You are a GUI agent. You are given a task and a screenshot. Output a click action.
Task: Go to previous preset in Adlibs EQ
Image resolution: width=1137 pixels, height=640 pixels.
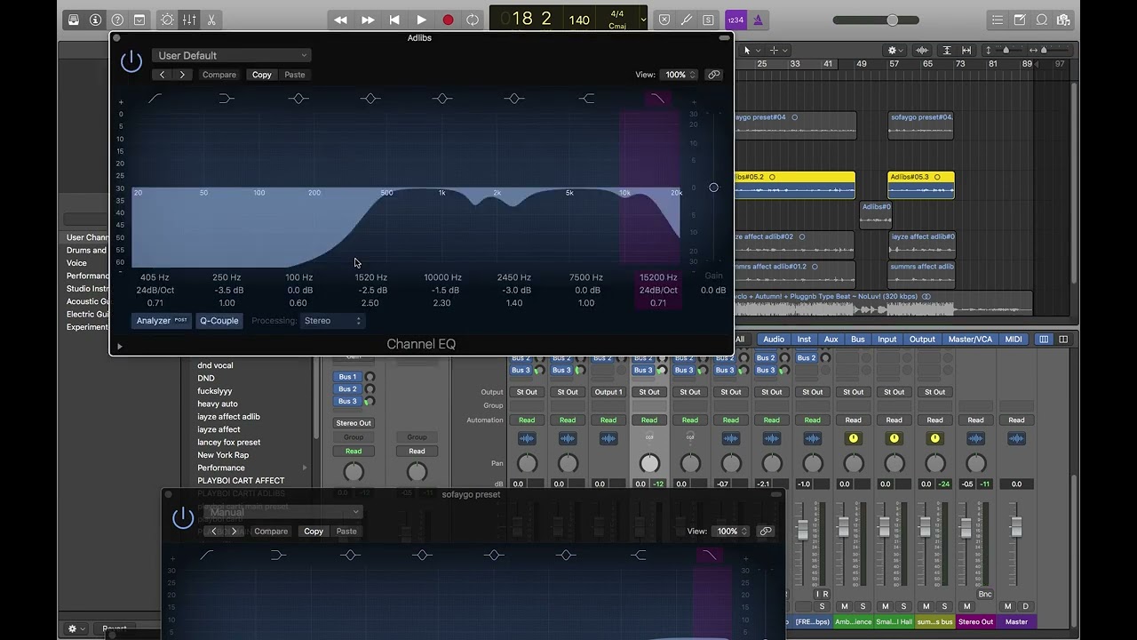[162, 75]
